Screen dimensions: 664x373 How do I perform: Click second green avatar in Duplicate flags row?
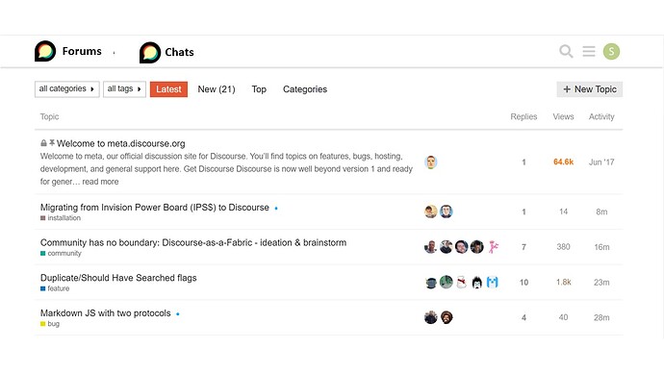point(446,282)
